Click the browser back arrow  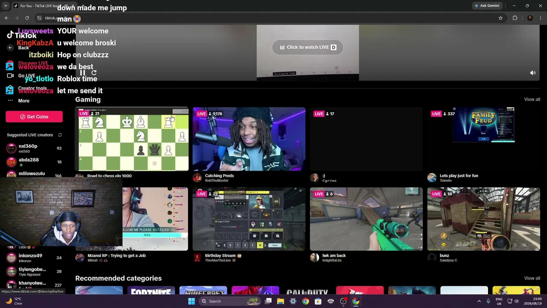click(6, 18)
